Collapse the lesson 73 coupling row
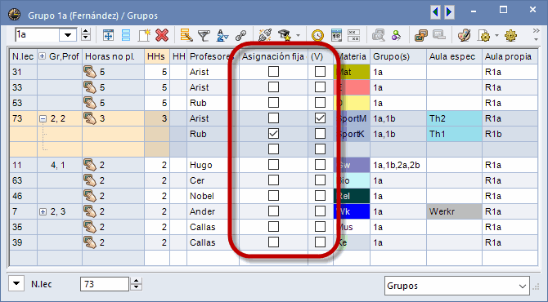This screenshot has height=302, width=548. [x=43, y=119]
